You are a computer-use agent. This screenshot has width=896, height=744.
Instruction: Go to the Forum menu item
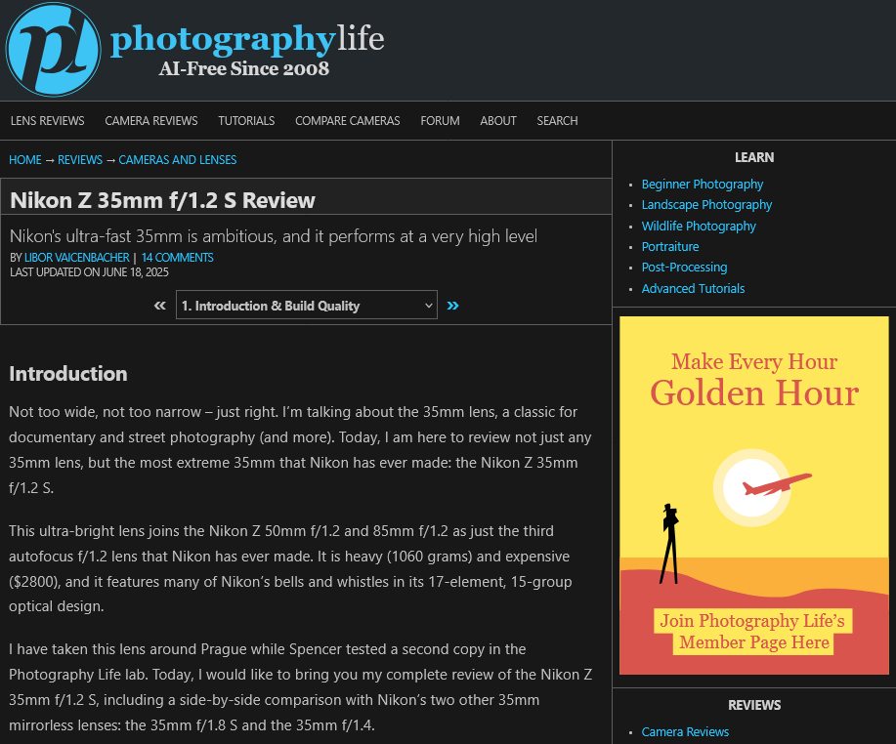(x=440, y=121)
